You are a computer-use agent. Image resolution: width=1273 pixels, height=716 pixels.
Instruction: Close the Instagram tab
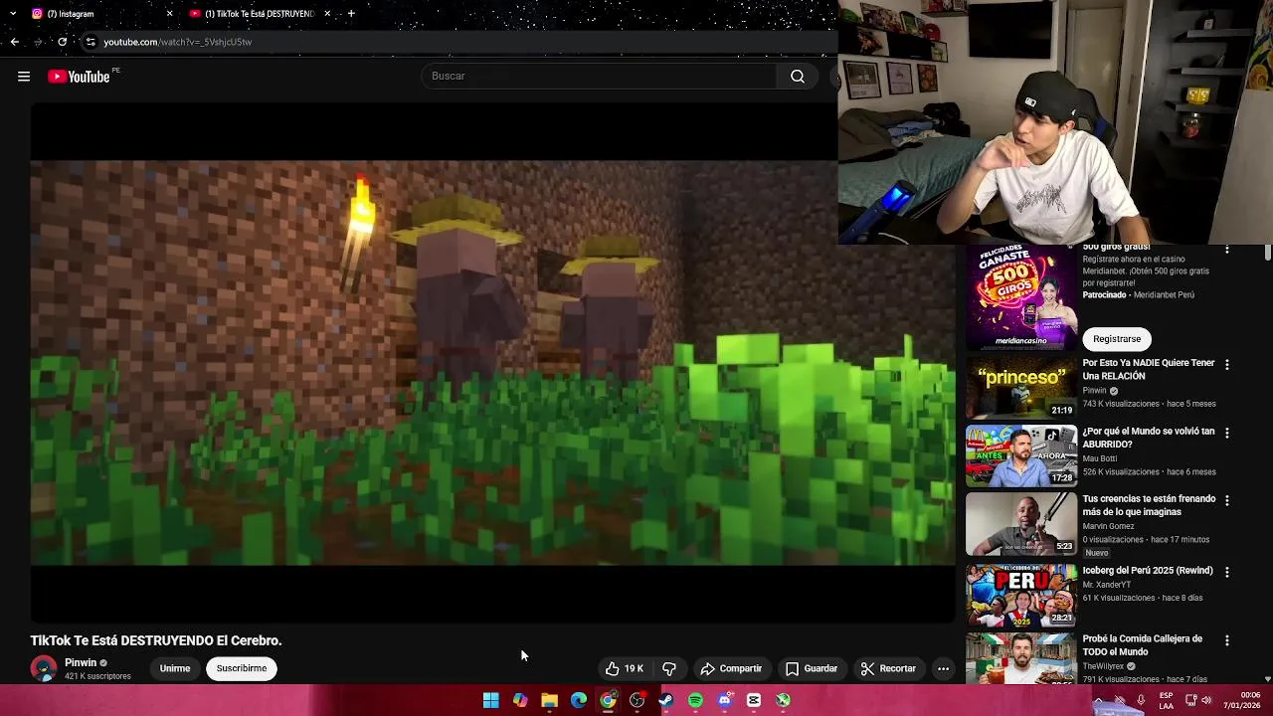[x=169, y=14]
